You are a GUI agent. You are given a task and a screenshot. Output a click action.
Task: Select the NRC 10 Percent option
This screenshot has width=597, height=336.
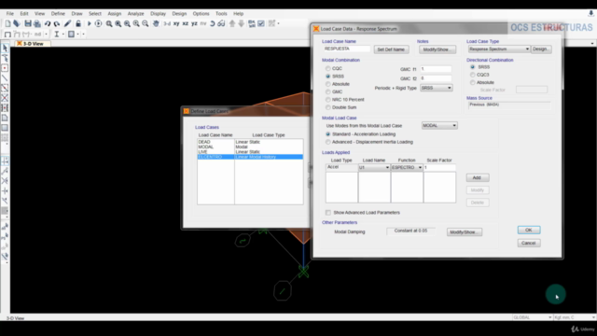point(327,100)
